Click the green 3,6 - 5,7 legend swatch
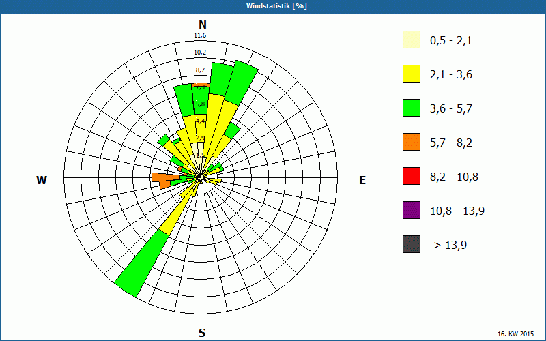The height and width of the screenshot is (341, 546). [x=412, y=108]
